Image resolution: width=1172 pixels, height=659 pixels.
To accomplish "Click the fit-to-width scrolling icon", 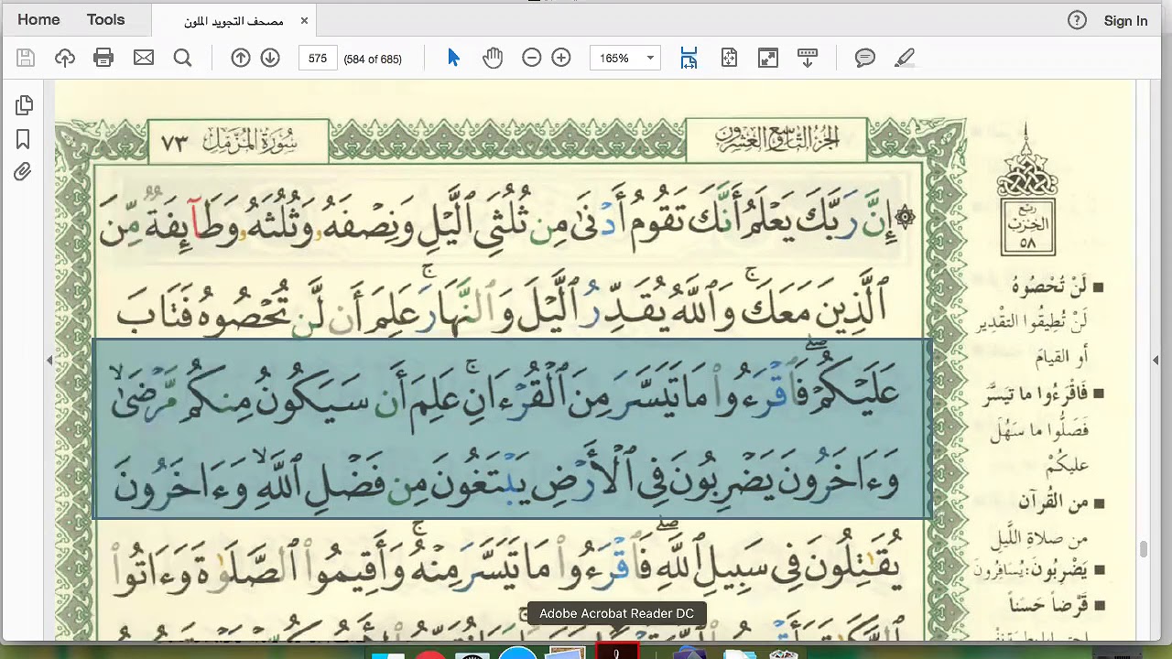I will click(689, 59).
